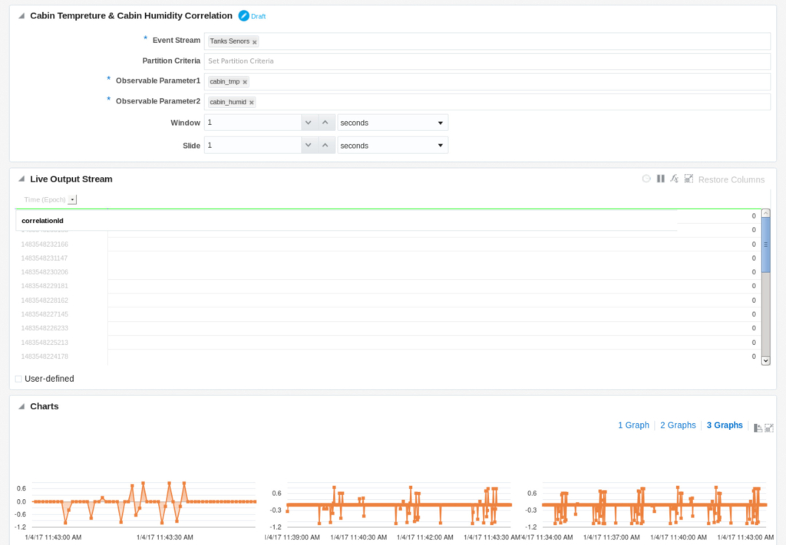This screenshot has height=545, width=786.
Task: Select row with epoch 1483548229181
Action: tap(388, 286)
